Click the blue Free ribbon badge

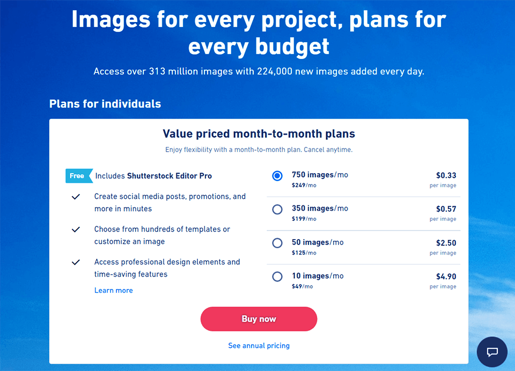78,176
